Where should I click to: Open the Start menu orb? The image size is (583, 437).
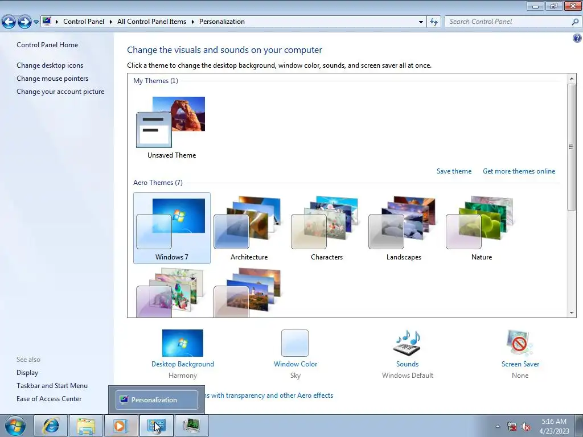[15, 426]
